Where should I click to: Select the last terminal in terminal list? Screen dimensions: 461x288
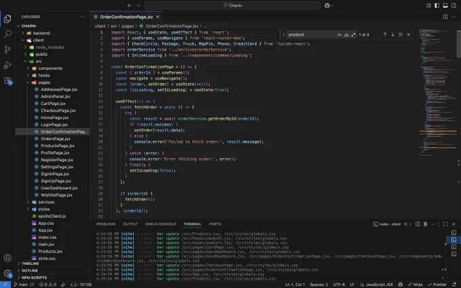(454, 254)
